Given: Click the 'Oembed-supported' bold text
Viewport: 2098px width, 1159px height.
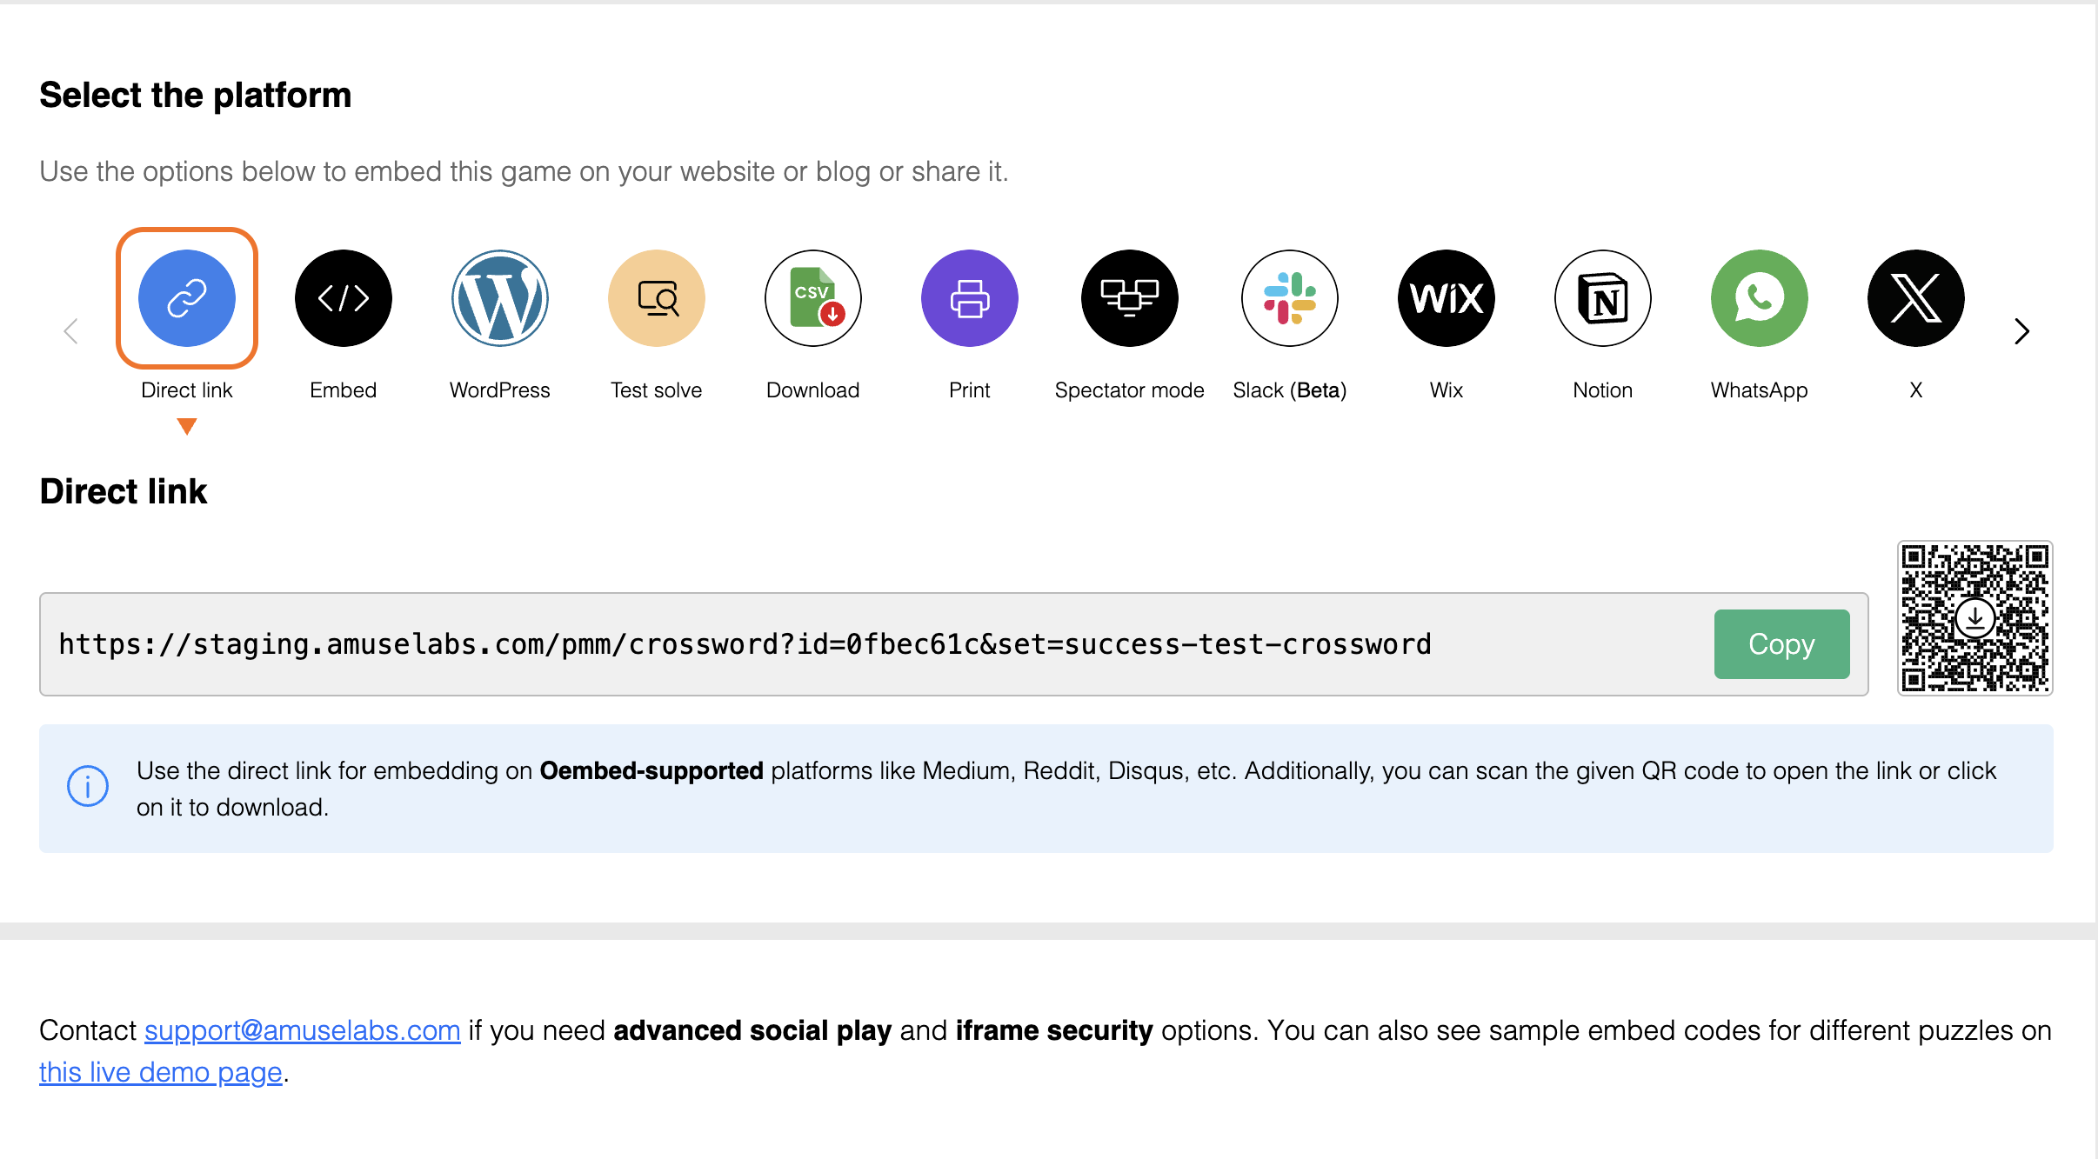Looking at the screenshot, I should pyautogui.click(x=651, y=771).
